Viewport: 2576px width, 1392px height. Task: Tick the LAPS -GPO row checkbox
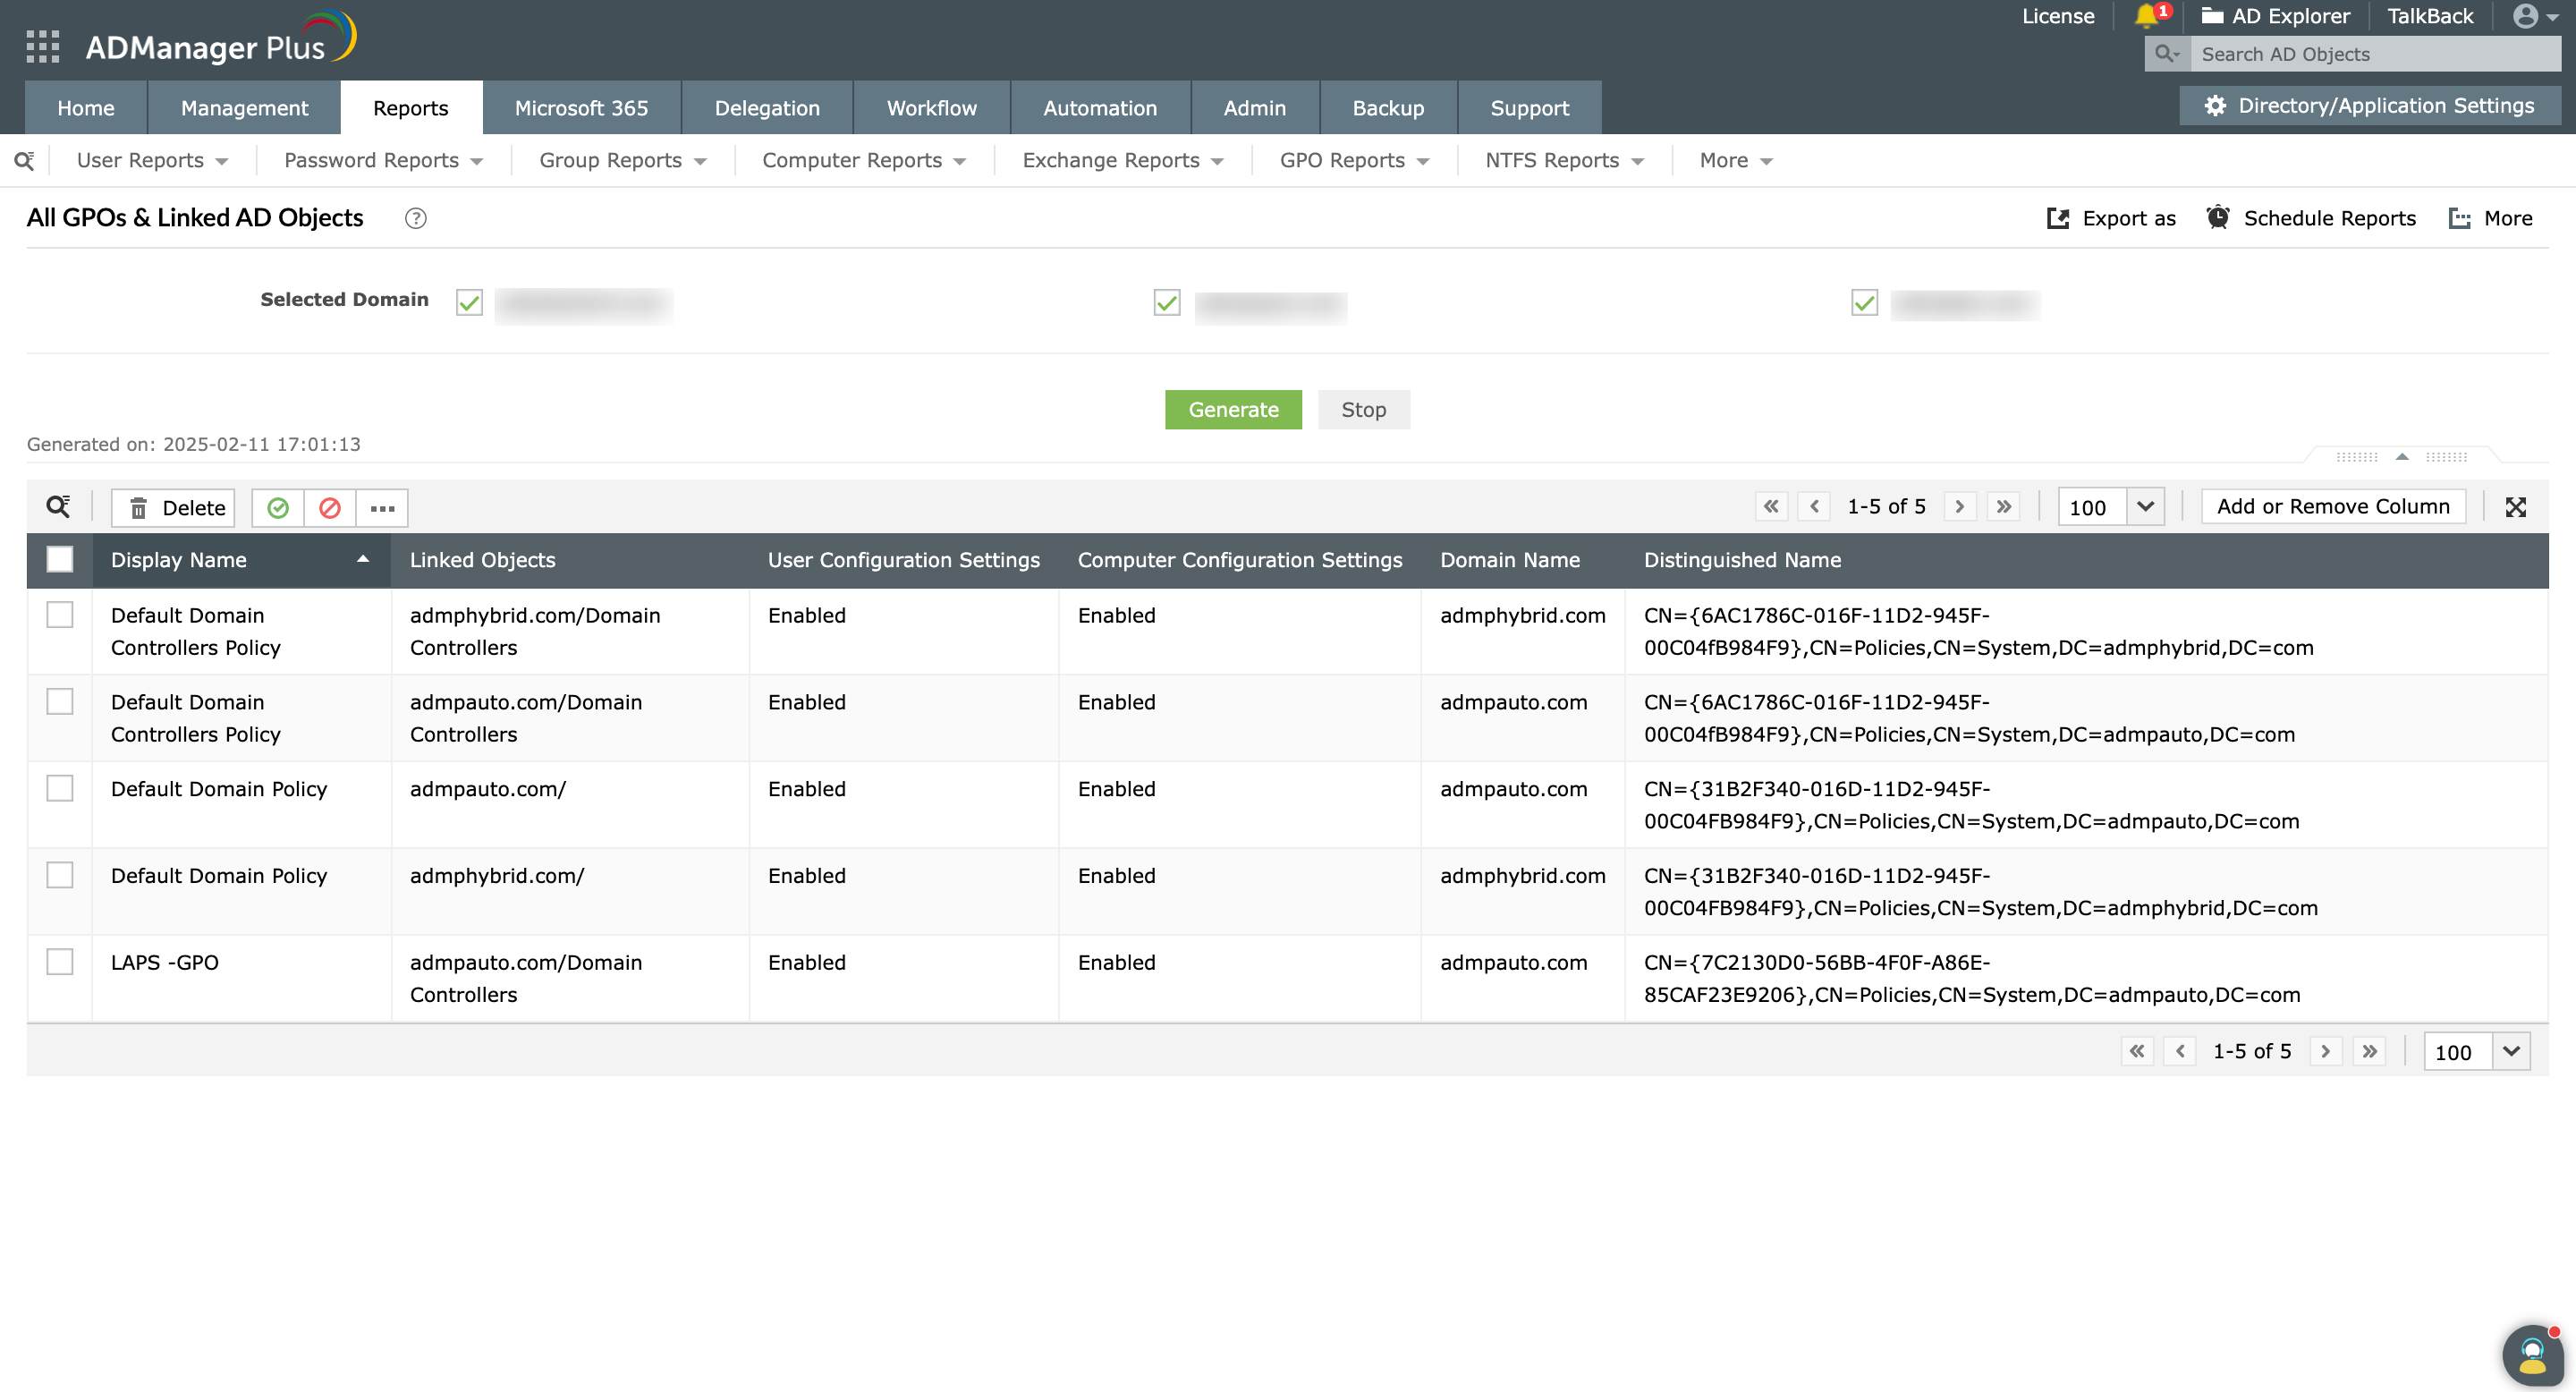pyautogui.click(x=60, y=962)
